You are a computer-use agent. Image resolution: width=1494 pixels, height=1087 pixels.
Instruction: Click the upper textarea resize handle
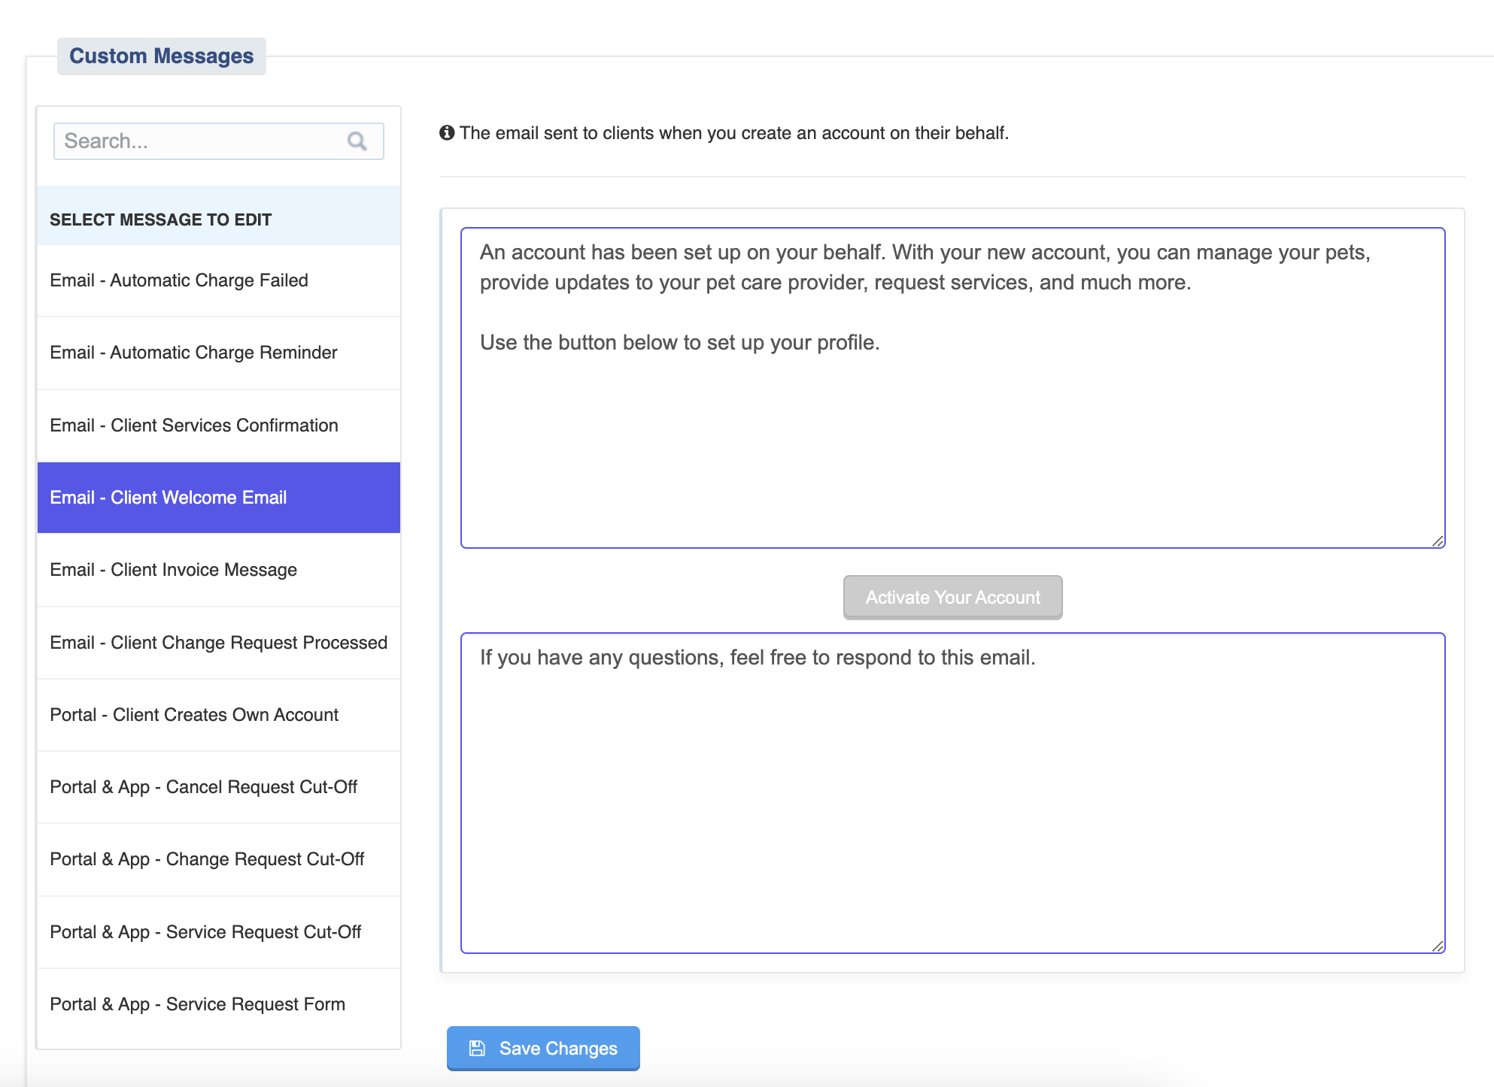point(1438,541)
